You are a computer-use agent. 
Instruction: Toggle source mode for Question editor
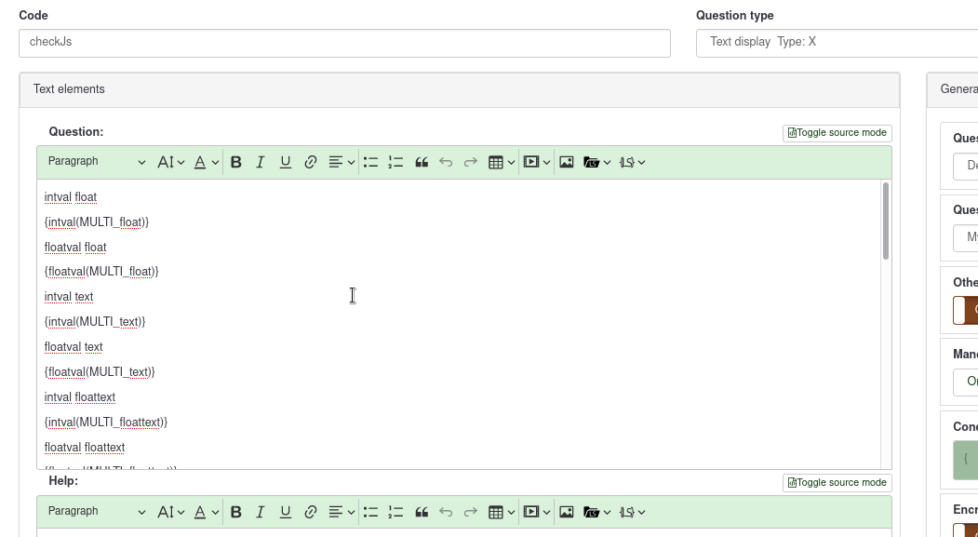837,133
